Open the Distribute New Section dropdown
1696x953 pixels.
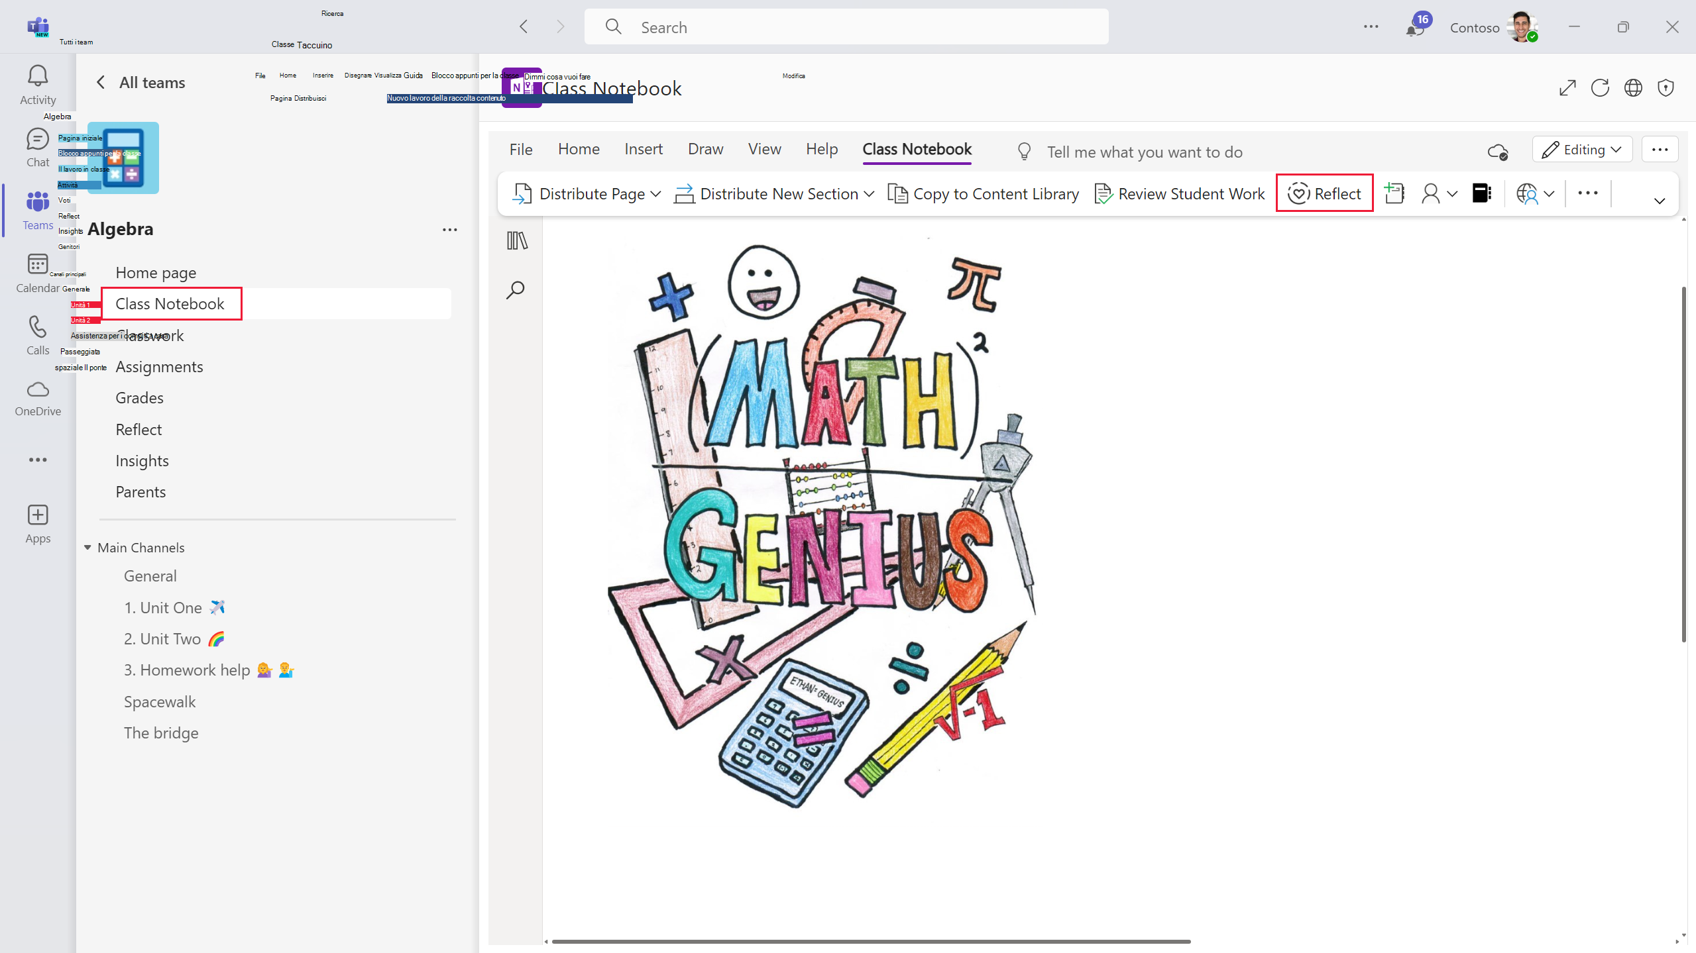click(869, 194)
